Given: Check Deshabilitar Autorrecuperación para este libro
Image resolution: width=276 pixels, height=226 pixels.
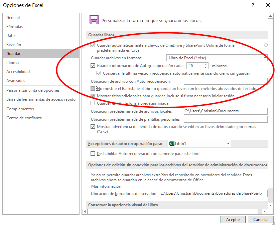Looking at the screenshot, I should click(93, 154).
